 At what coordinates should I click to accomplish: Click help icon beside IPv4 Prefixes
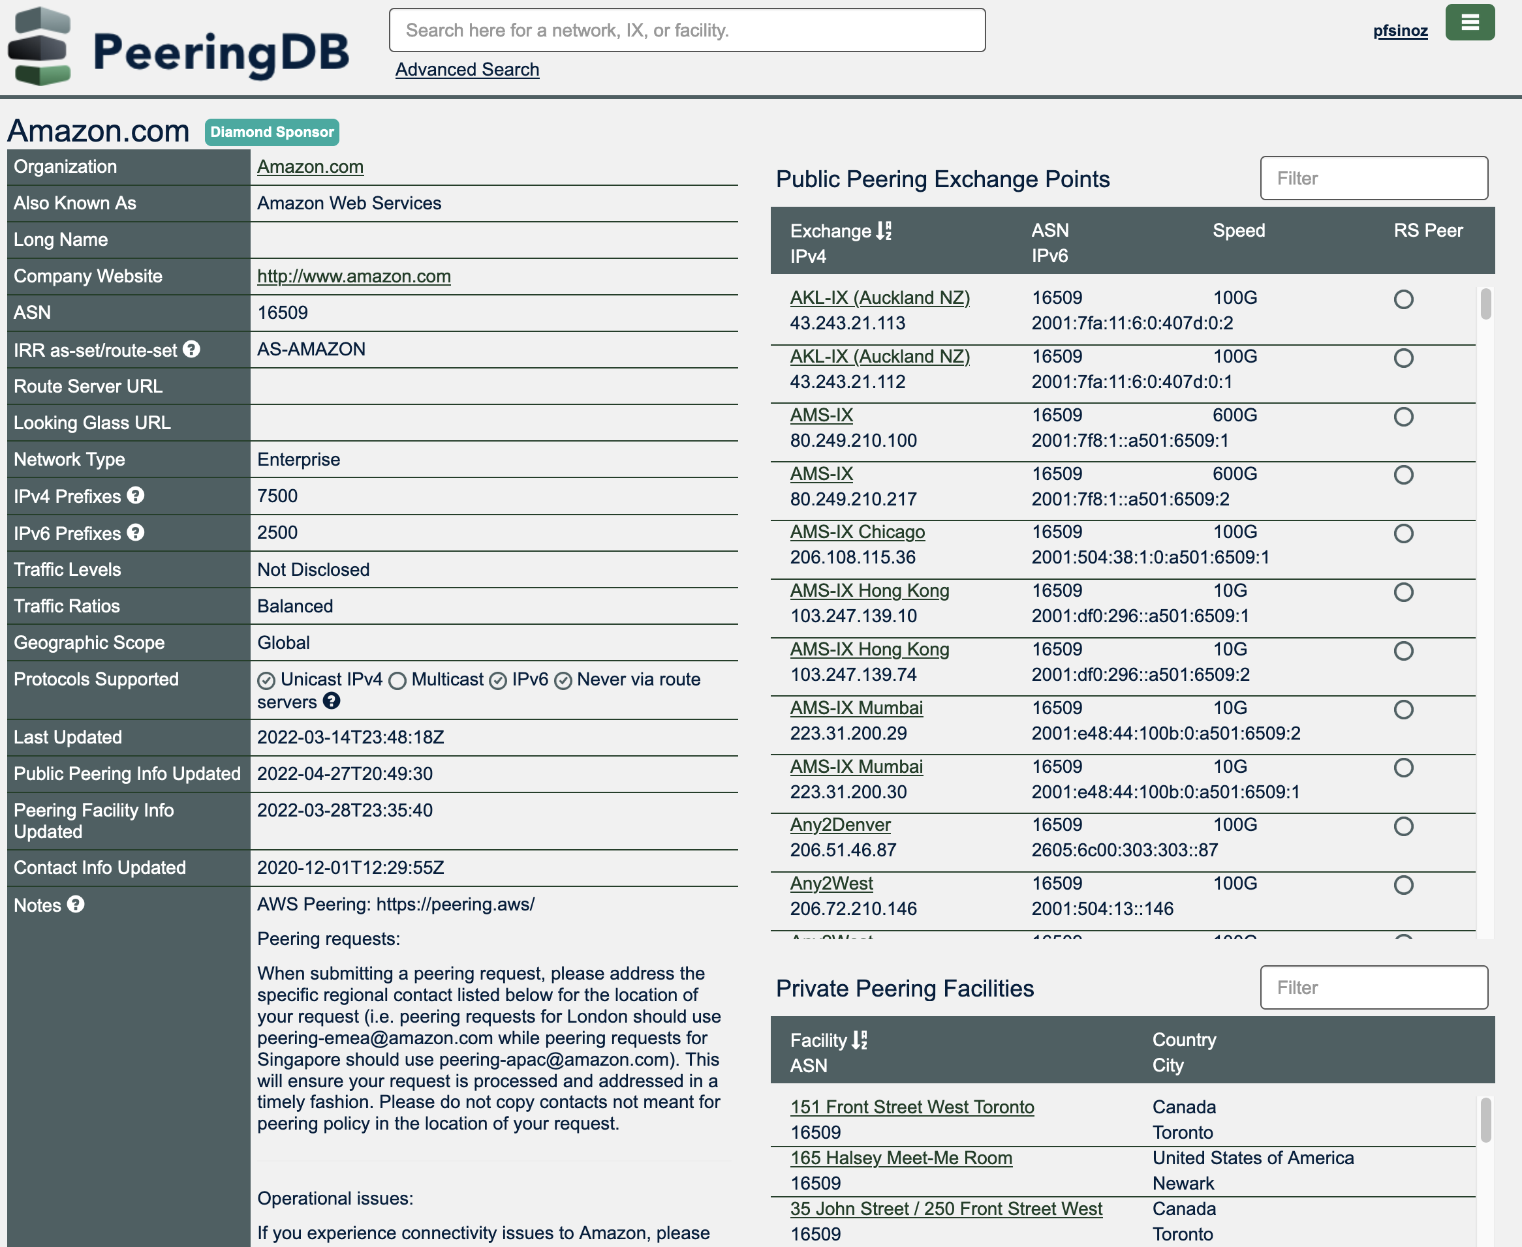tap(136, 496)
